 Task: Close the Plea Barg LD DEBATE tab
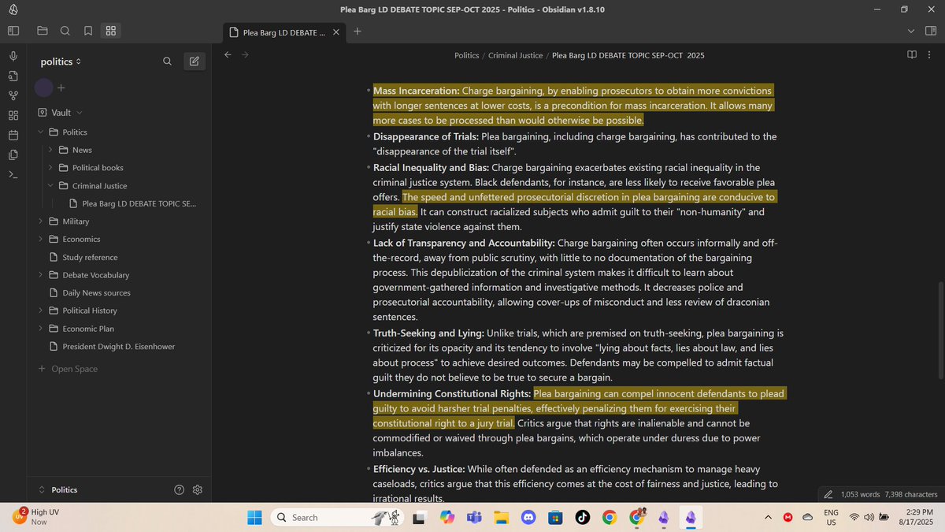click(x=336, y=32)
